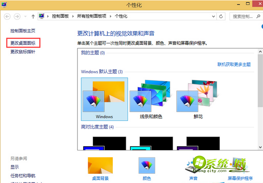Click the address bar computer icon
263x183 pixels.
point(42,16)
